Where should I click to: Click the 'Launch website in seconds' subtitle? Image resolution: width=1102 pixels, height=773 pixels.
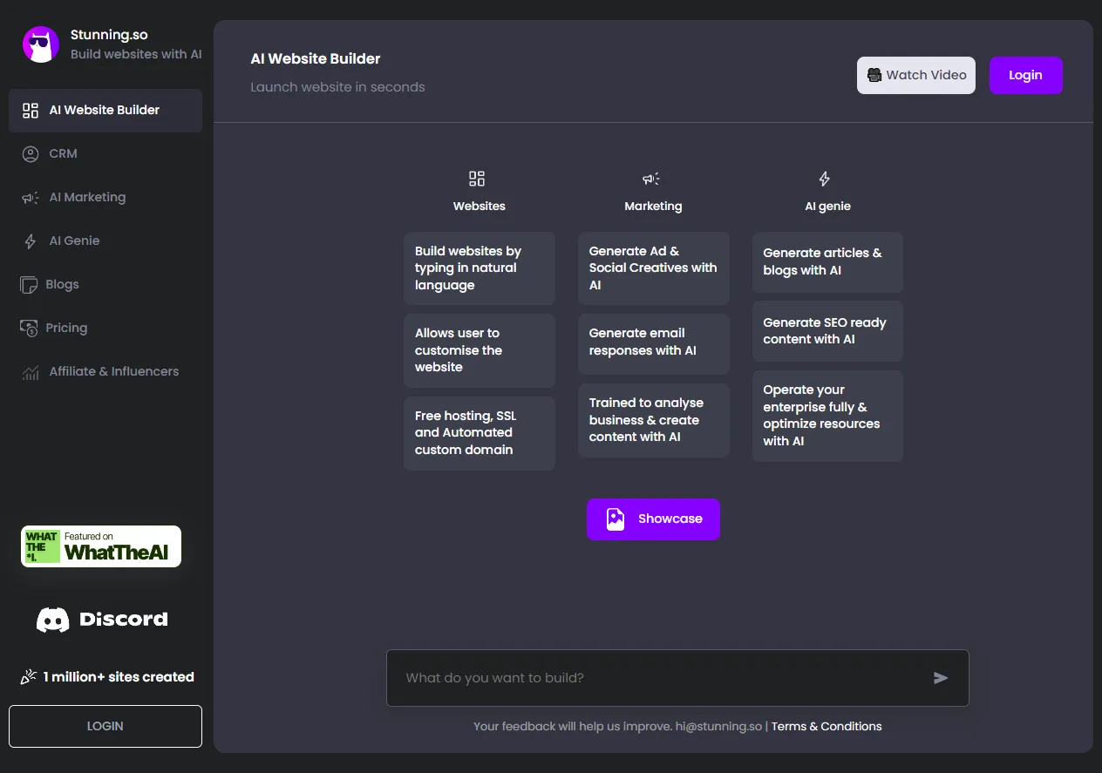(x=337, y=87)
